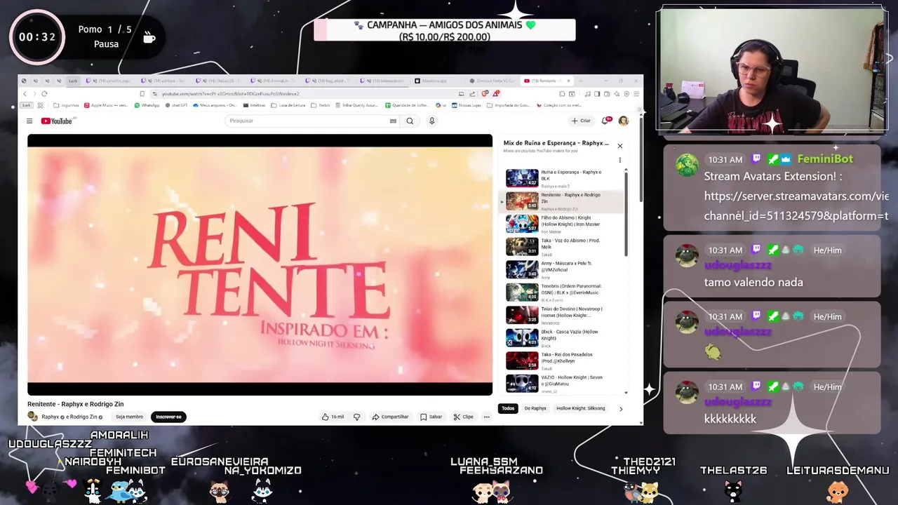Viewport: 898px width, 505px height.
Task: Open the Lista de Leitura bookmark folder
Action: pos(288,105)
